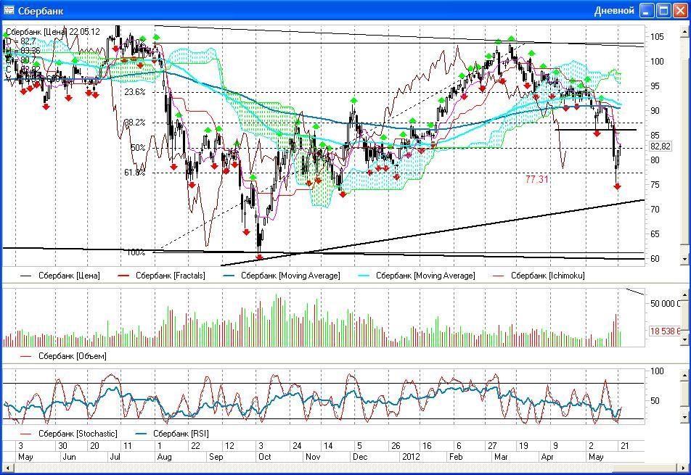Click the price pane scroll up arrow
This screenshot has height=475, width=691.
(684, 32)
